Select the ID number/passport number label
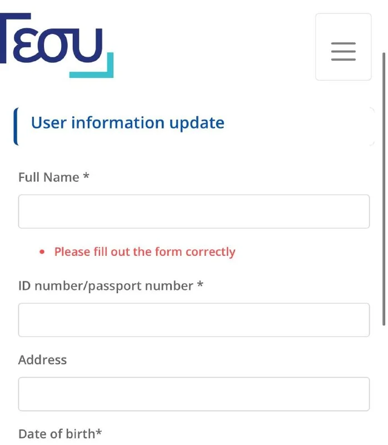Screen dimensions: 388x445 click(106, 286)
